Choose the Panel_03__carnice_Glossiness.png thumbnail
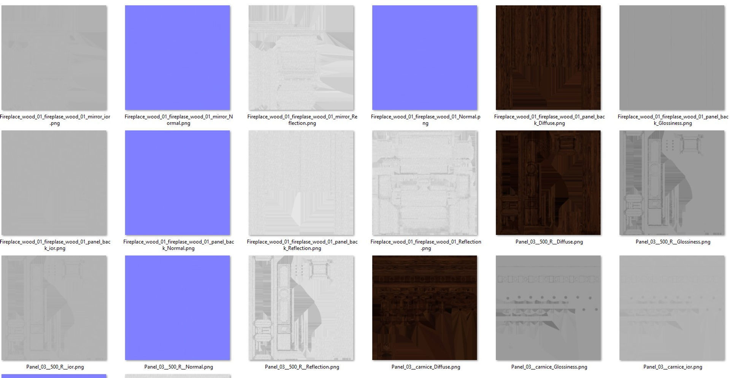The width and height of the screenshot is (730, 378). click(x=548, y=308)
